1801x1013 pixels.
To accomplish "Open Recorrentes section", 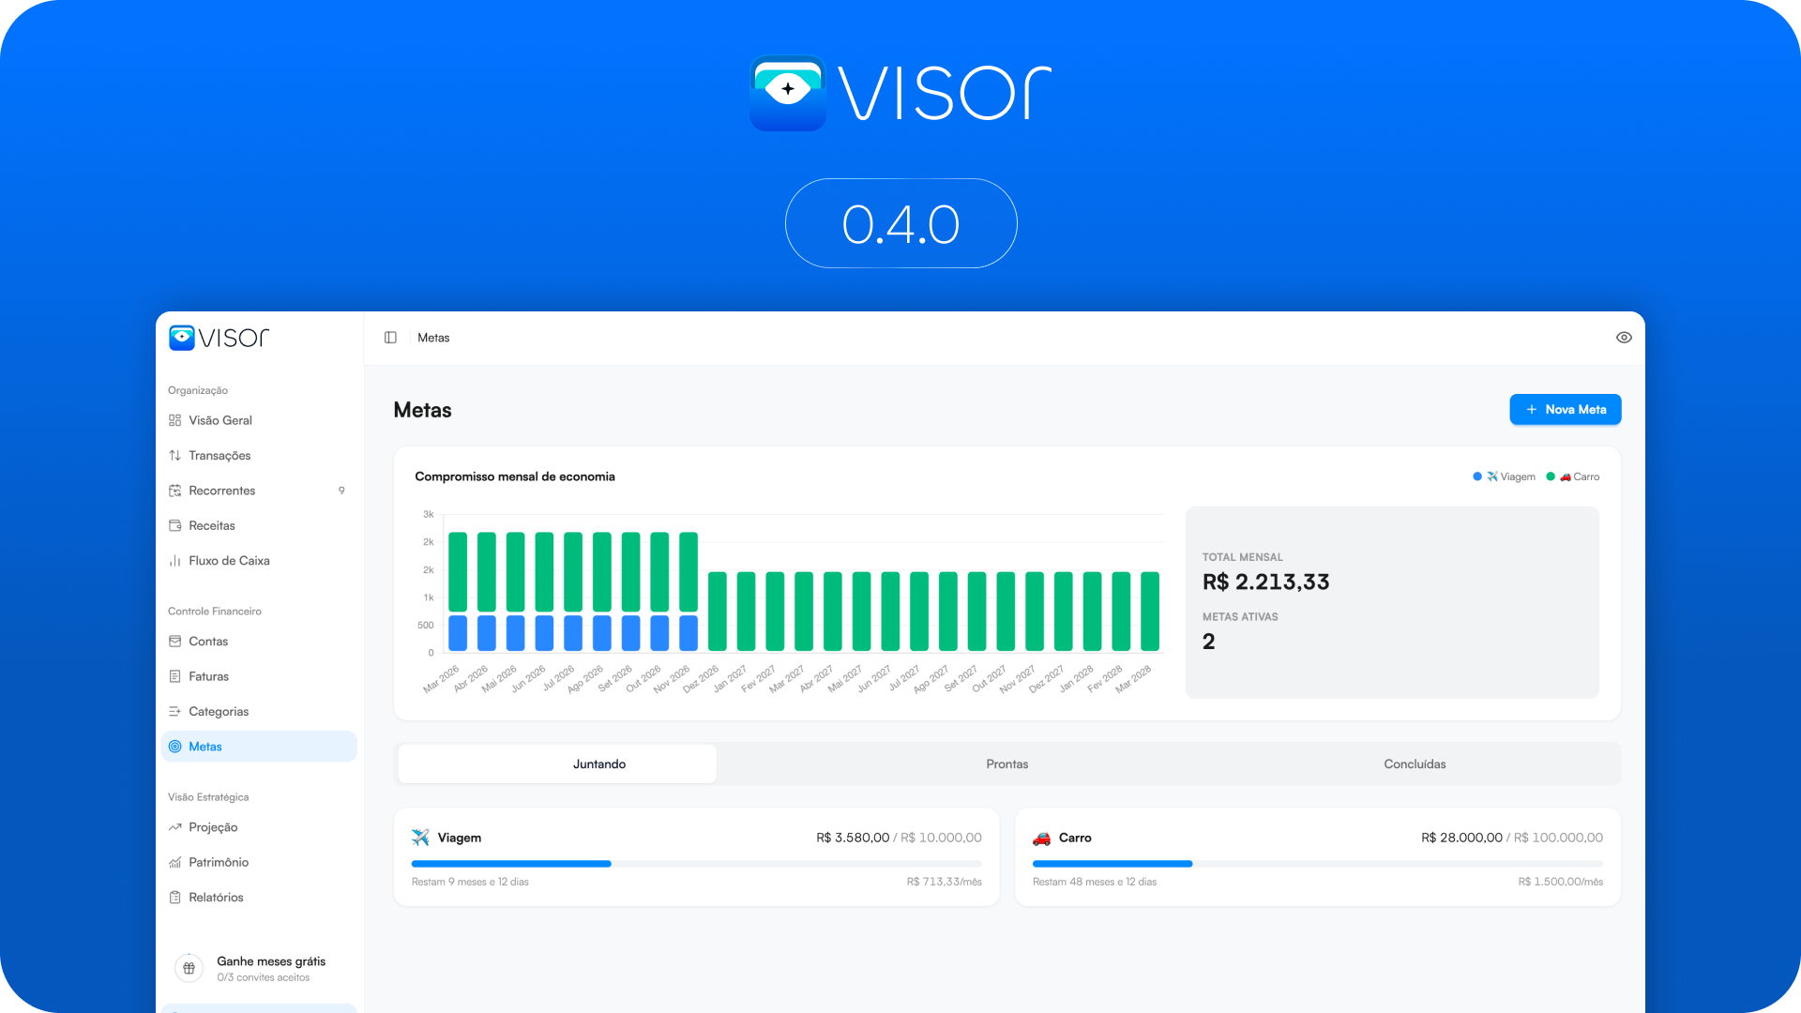I will [x=221, y=491].
